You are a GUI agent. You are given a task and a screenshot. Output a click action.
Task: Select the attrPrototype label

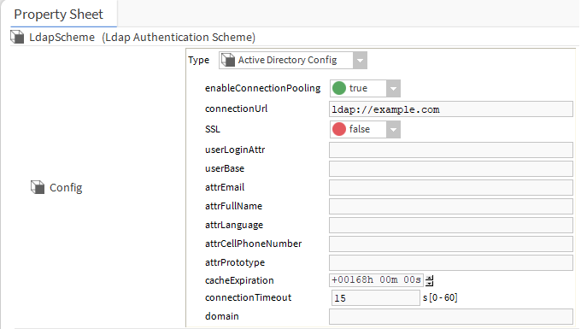tap(235, 262)
